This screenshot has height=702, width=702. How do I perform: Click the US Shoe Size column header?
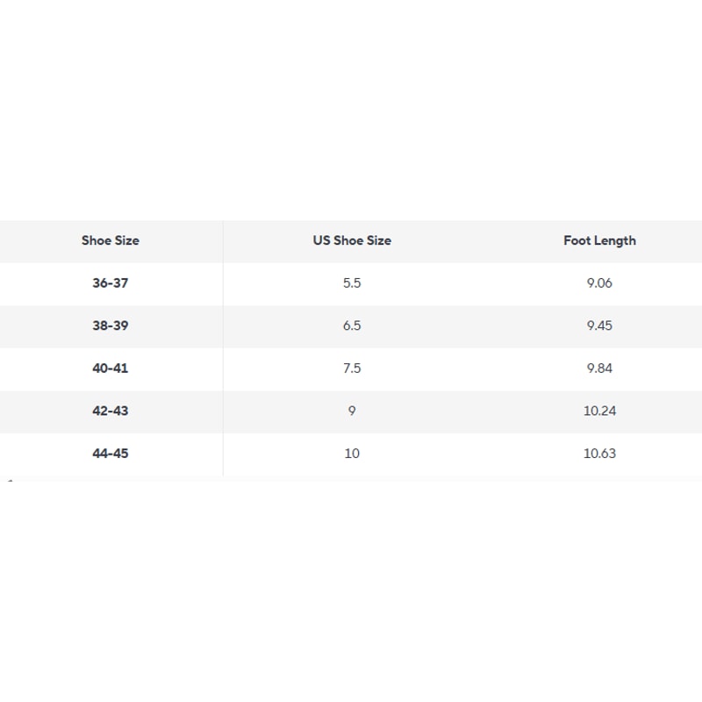352,240
